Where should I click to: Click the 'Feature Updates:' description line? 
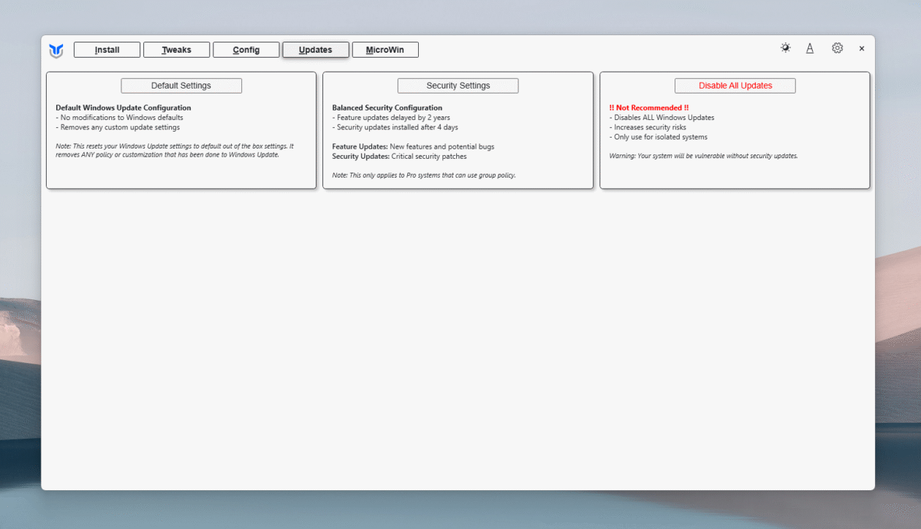click(x=413, y=146)
